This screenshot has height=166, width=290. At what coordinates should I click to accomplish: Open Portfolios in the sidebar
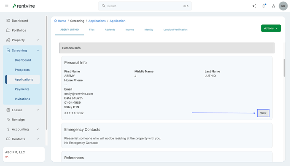(x=19, y=30)
